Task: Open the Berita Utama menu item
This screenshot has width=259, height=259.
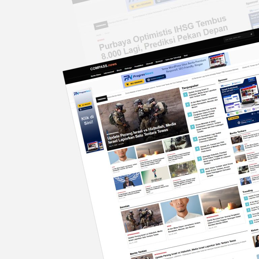Action: [x=96, y=75]
